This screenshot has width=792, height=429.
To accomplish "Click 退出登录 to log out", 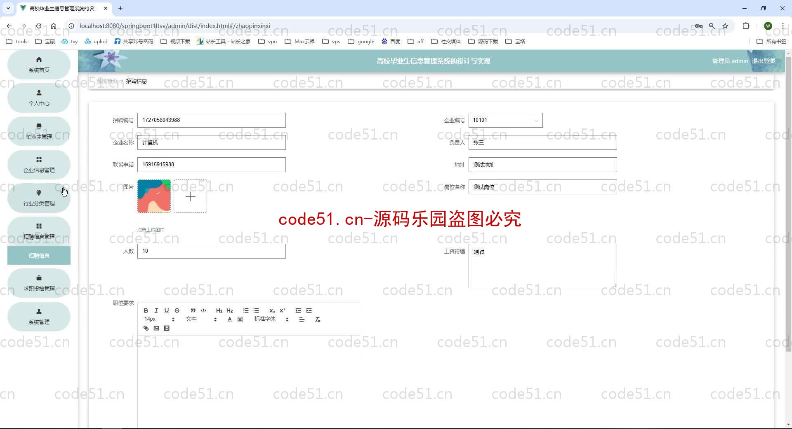I will [x=764, y=61].
